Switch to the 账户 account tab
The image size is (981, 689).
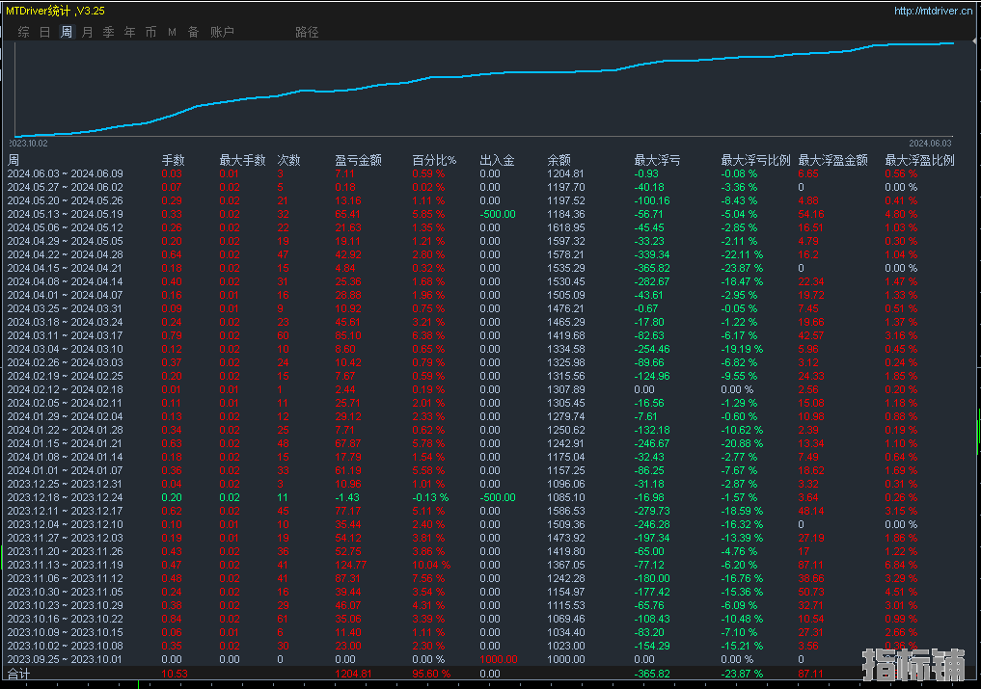coord(222,32)
